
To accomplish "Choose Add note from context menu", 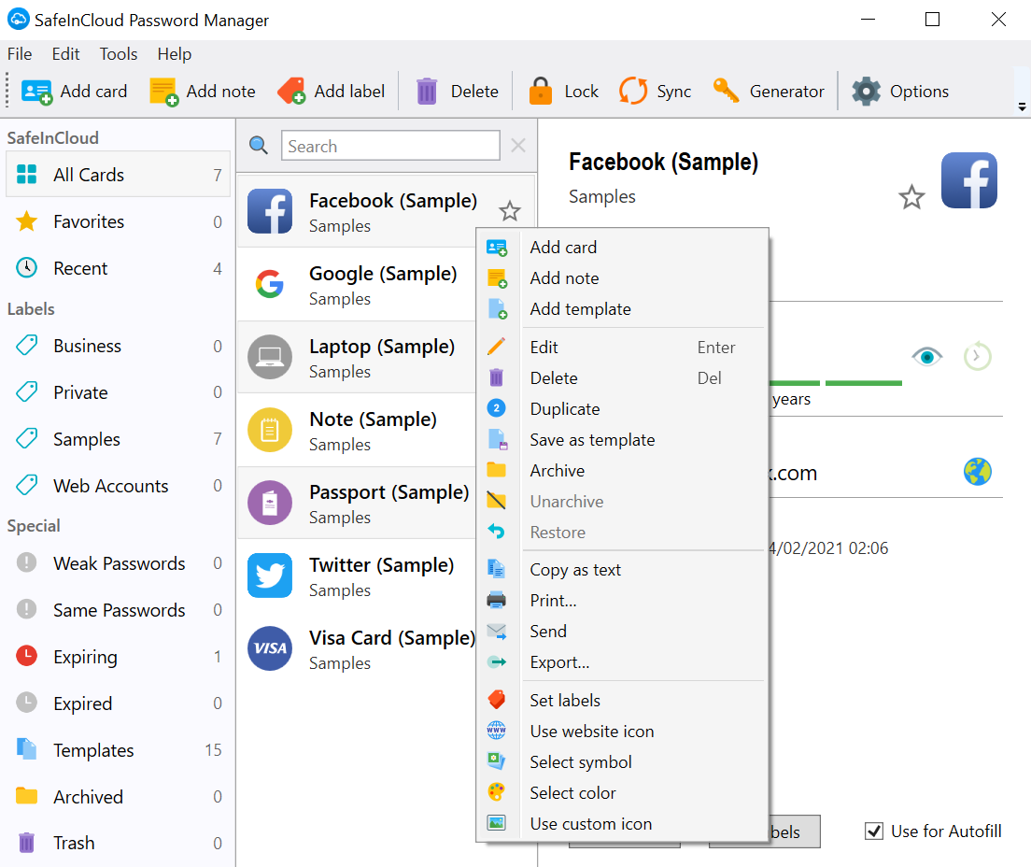I will (623, 278).
